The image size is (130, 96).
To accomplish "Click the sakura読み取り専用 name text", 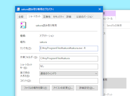I will pos(46,26).
